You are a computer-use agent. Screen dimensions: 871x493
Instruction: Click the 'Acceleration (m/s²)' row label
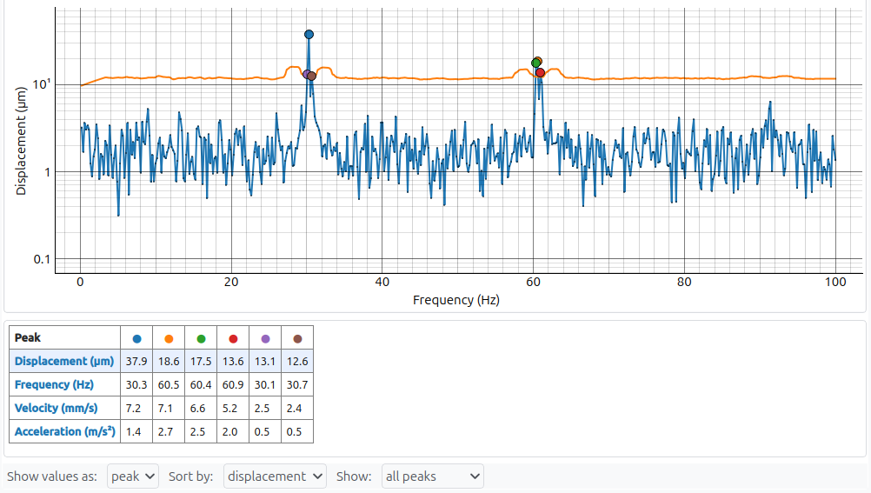(65, 431)
